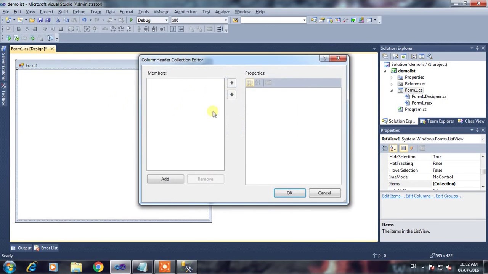
Task: Open the Find combo box dropdown
Action: (304, 20)
